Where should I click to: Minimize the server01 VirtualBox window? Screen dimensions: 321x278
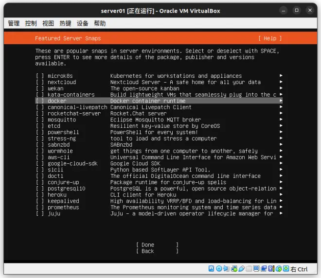[284, 10]
